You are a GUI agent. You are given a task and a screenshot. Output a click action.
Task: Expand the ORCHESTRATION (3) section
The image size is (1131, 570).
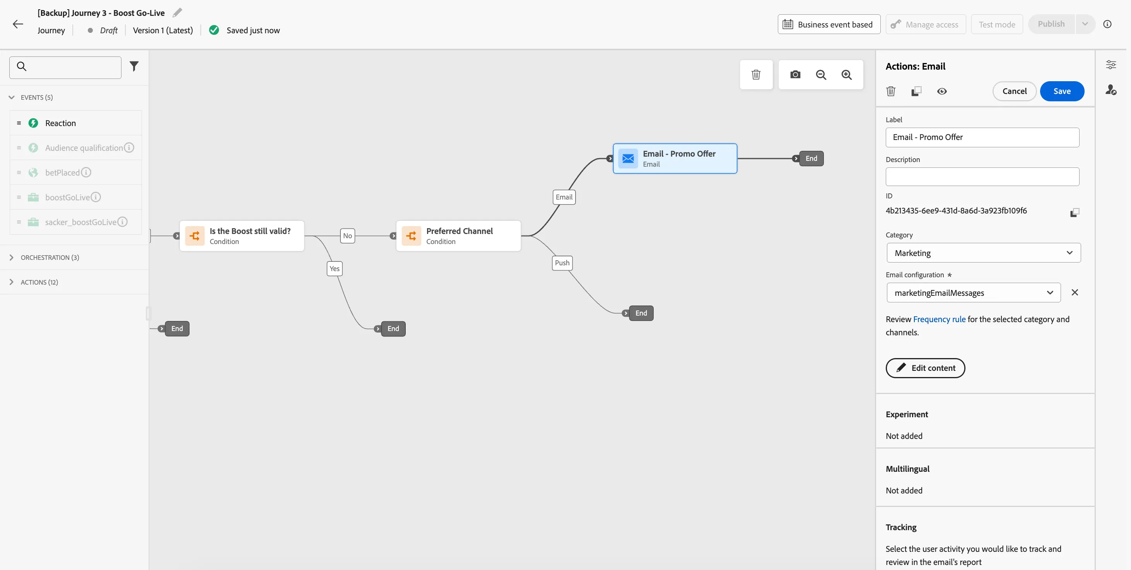(x=12, y=257)
